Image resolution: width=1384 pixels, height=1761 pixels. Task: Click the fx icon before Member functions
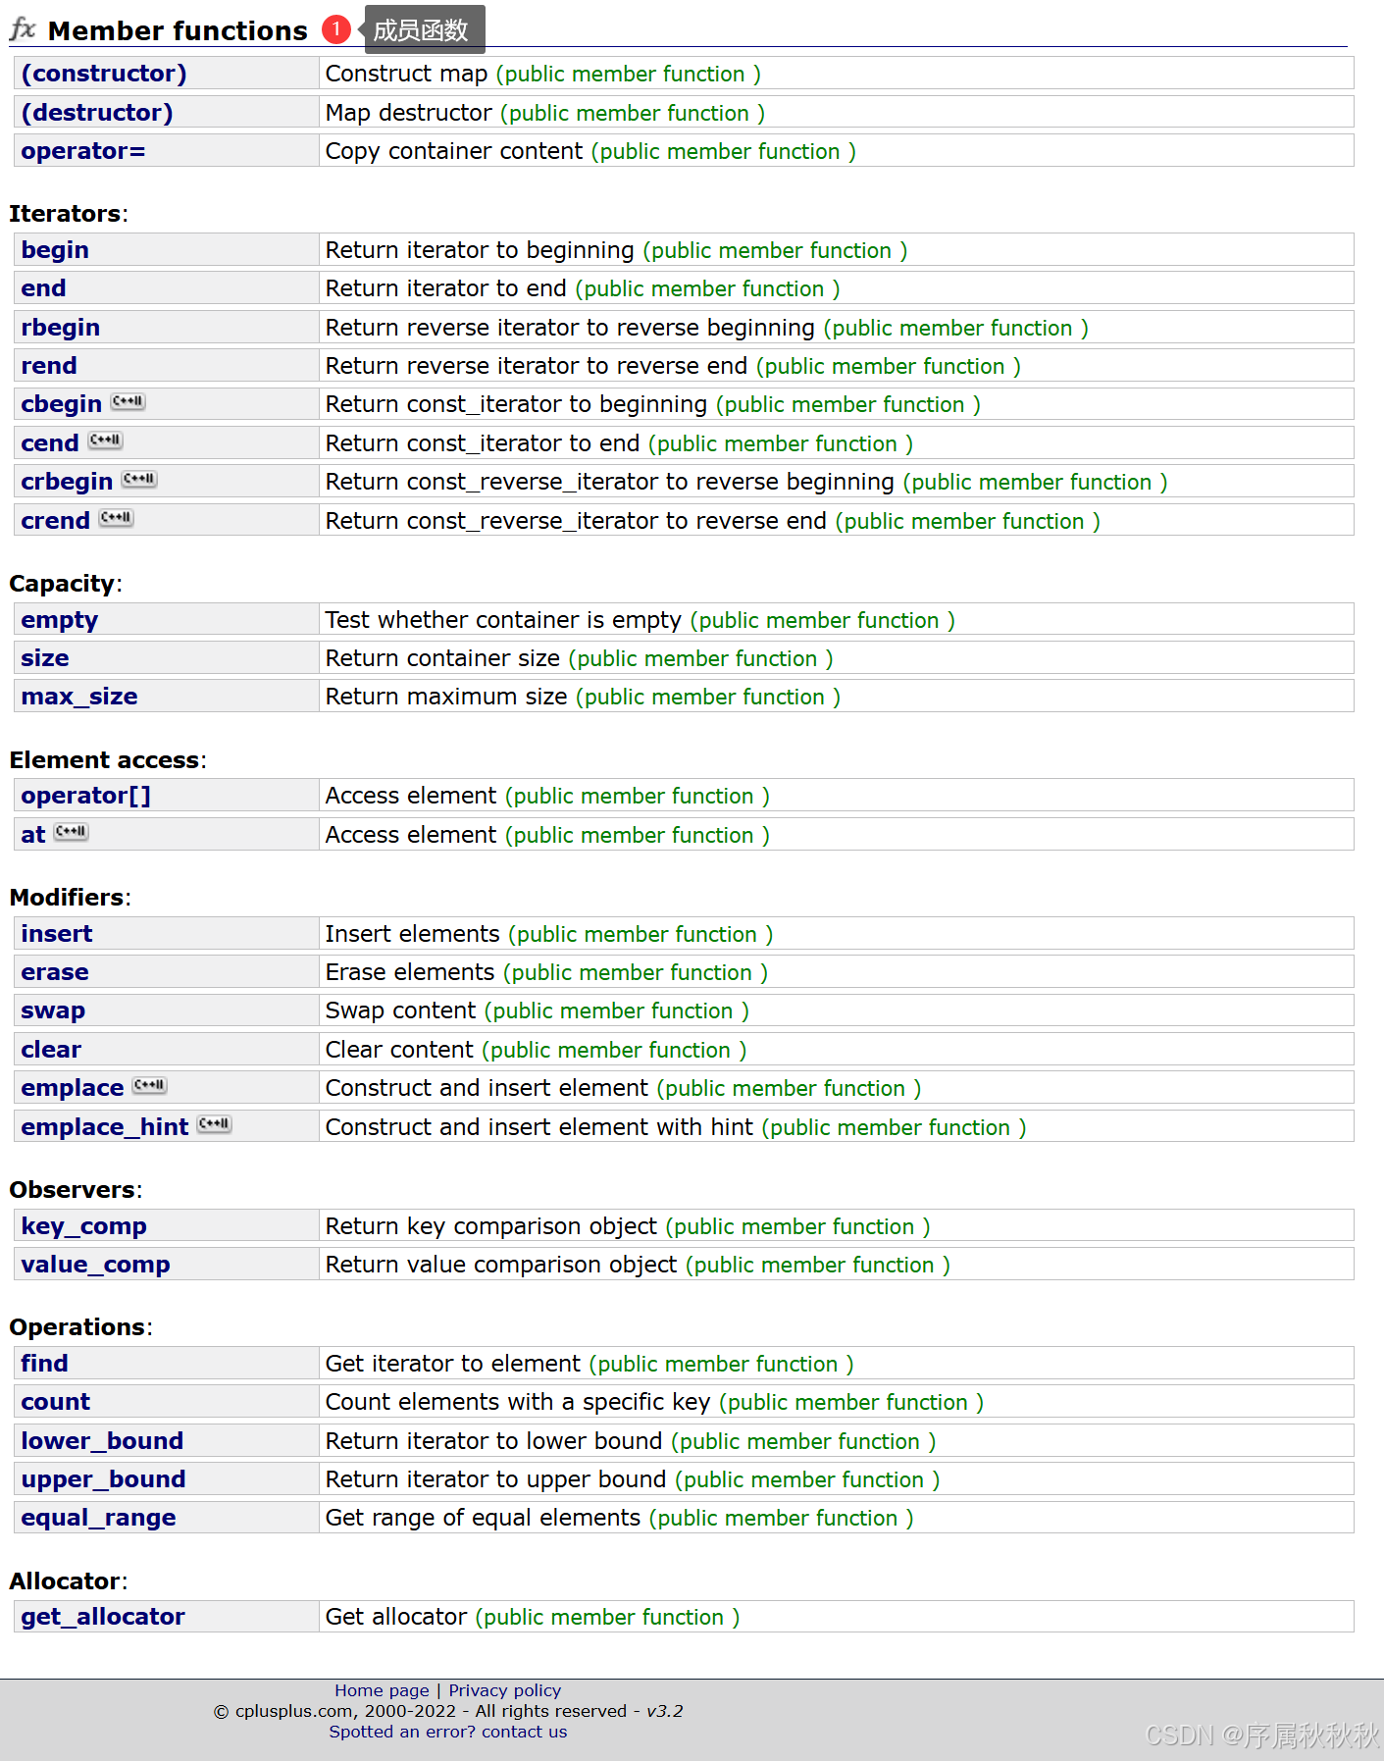pyautogui.click(x=23, y=29)
